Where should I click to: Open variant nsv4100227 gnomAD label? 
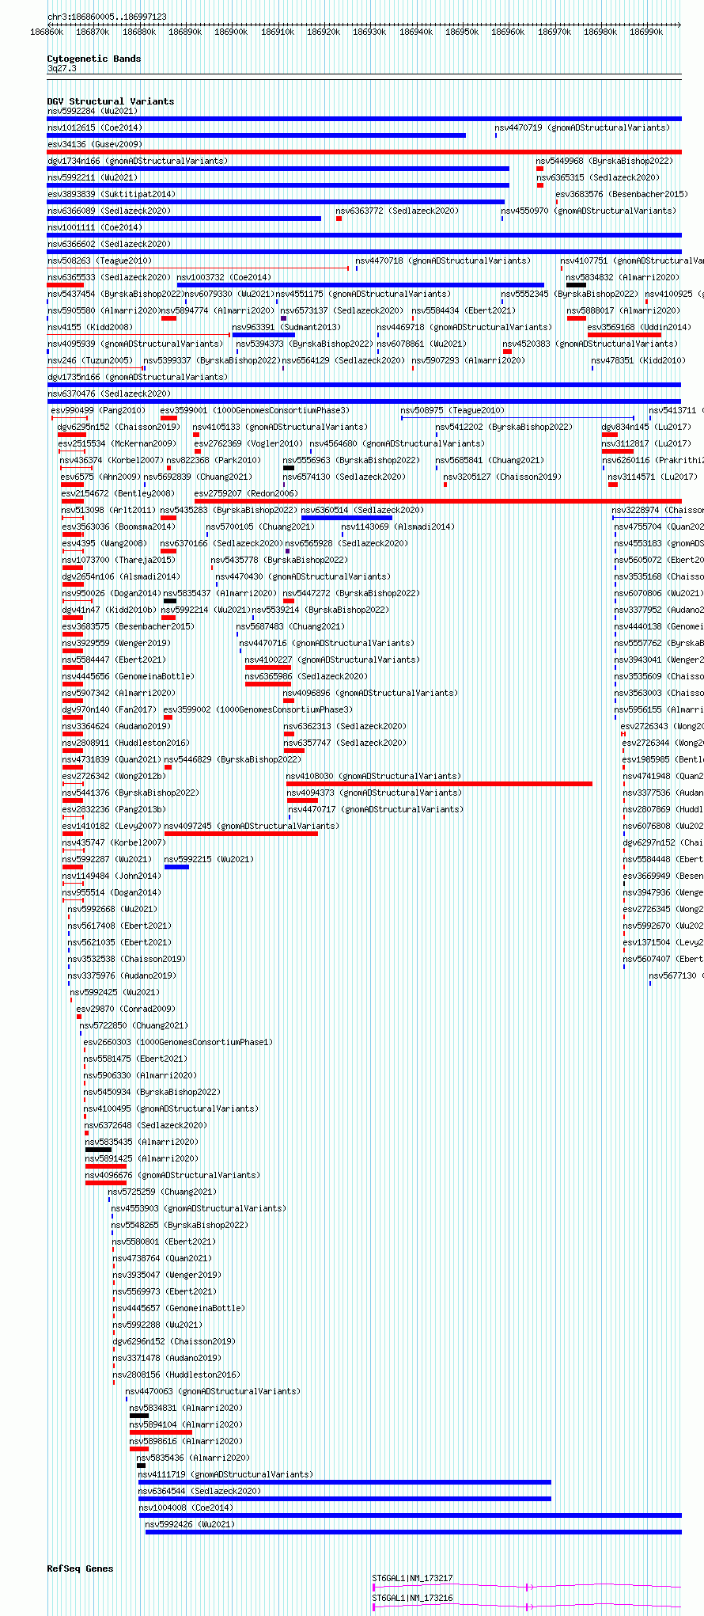(x=332, y=660)
